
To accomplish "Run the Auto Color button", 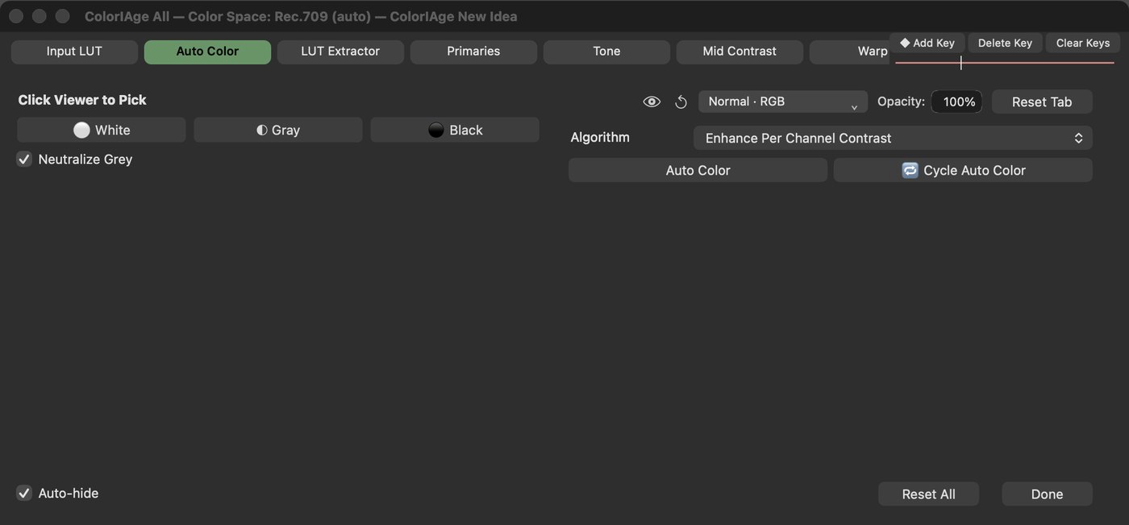I will point(698,170).
